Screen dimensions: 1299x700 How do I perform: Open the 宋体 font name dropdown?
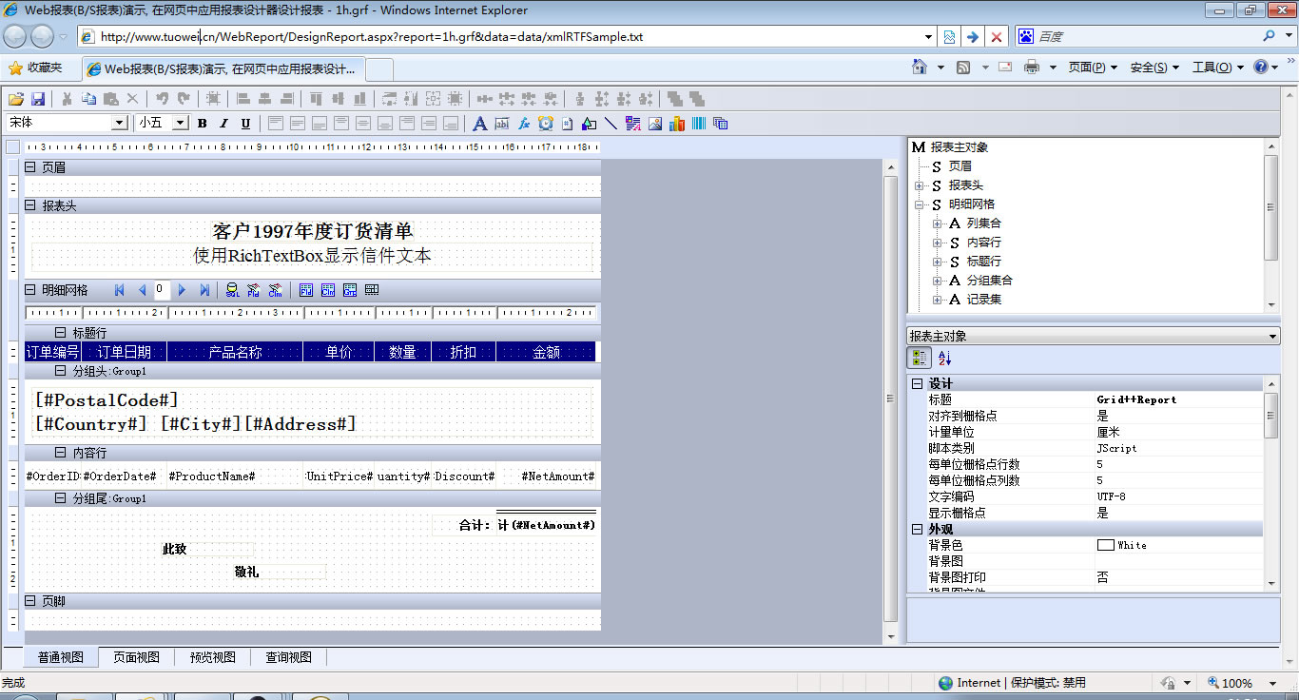120,123
